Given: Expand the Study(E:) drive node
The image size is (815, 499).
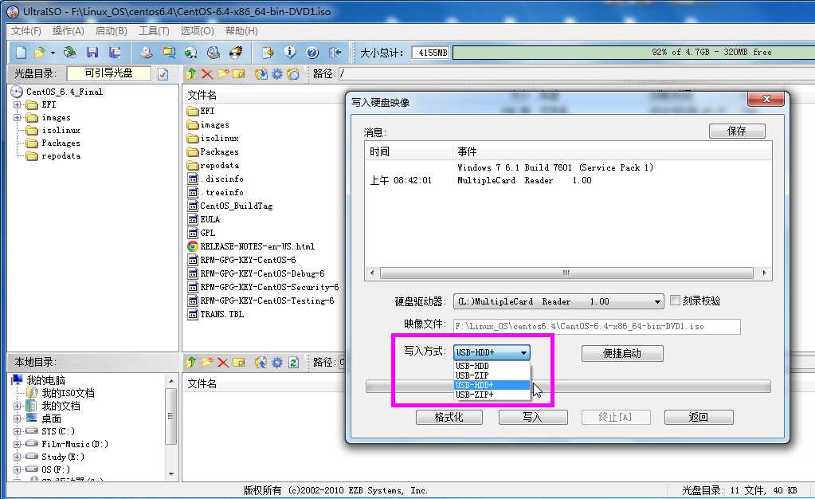Looking at the screenshot, I should click(18, 457).
